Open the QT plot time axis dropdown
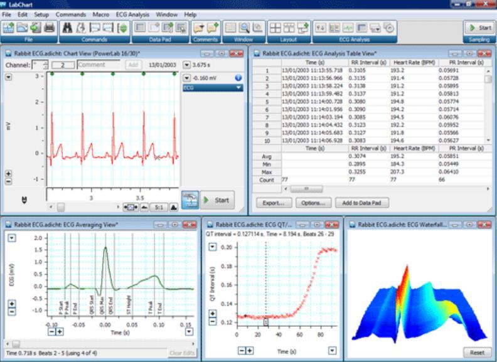Screen dimensions: 497x362 click(332, 351)
